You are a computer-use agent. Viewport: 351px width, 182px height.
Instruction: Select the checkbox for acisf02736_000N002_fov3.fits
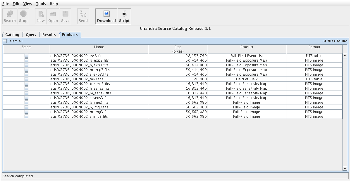coord(27,79)
